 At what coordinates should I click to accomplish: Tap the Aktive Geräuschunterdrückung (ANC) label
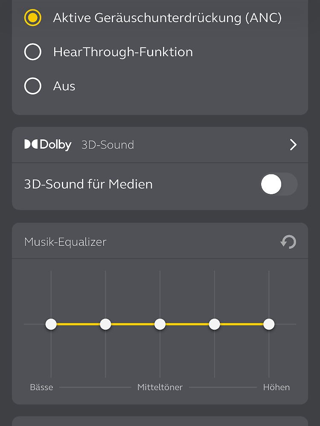[x=167, y=18]
